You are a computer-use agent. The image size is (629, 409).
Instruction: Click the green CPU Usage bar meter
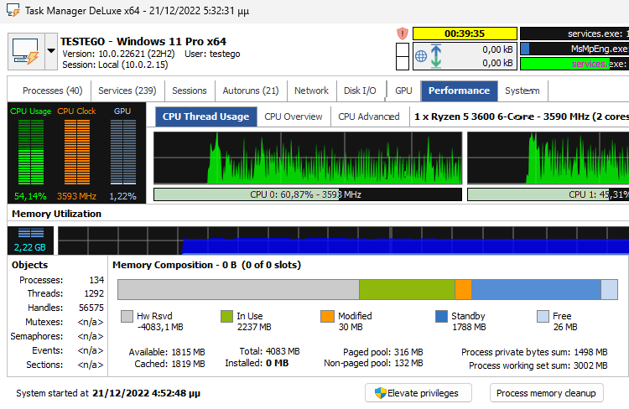(x=31, y=153)
